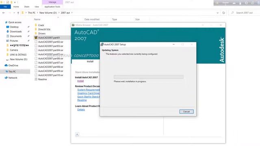Select the DirectX 9.0c folder
260x146 pixels.
point(44,29)
